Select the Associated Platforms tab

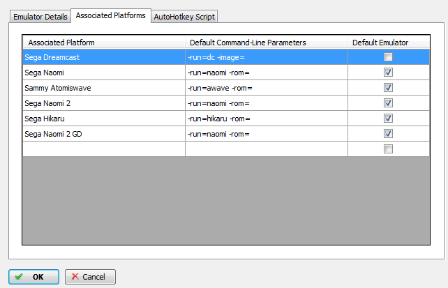[111, 15]
